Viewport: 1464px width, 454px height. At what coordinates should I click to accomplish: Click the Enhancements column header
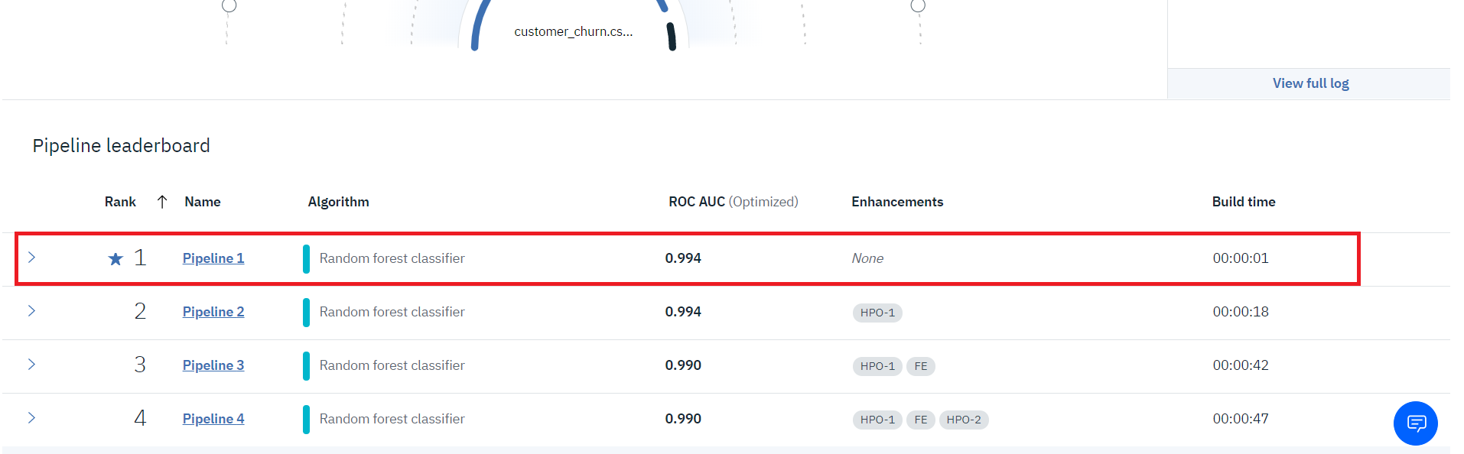pyautogui.click(x=897, y=202)
